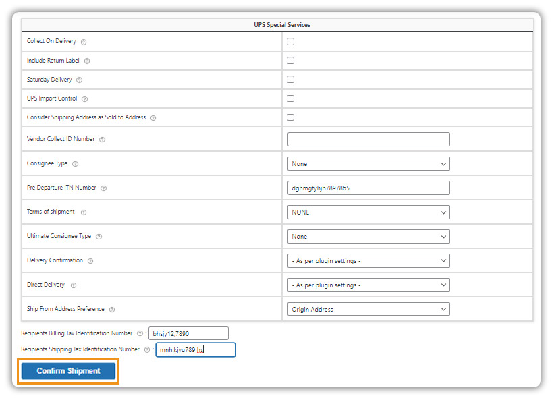Enable UPS Import Control checkbox

coord(290,98)
